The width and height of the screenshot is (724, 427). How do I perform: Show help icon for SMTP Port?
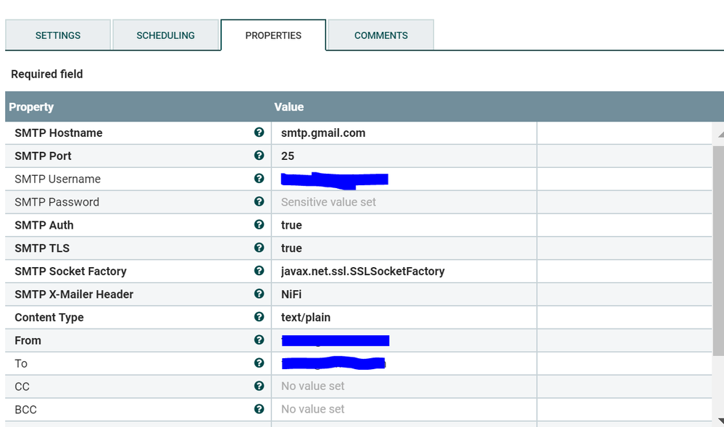click(259, 156)
